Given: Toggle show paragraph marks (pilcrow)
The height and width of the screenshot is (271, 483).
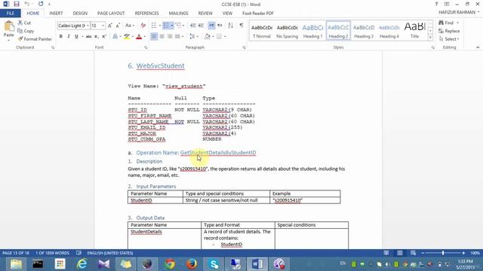Looking at the screenshot, I should (x=241, y=26).
